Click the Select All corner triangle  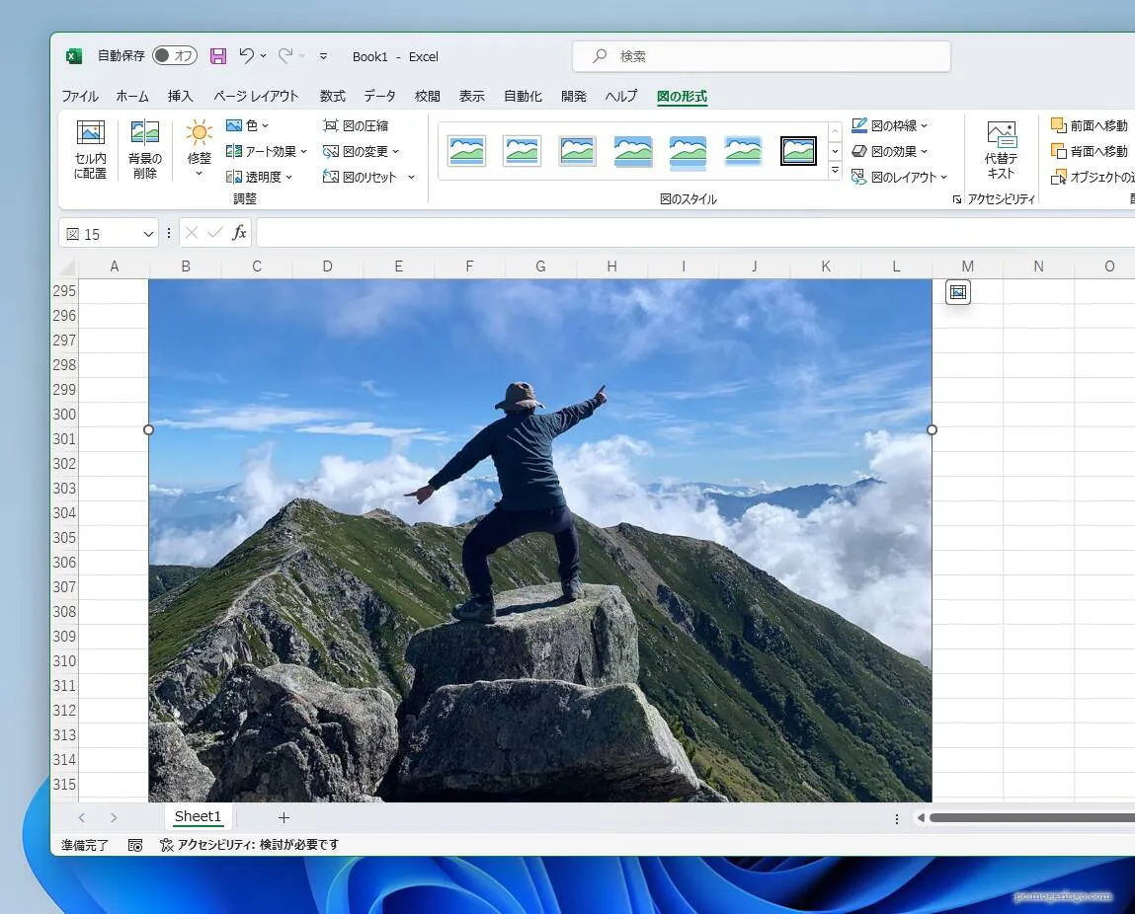click(67, 267)
